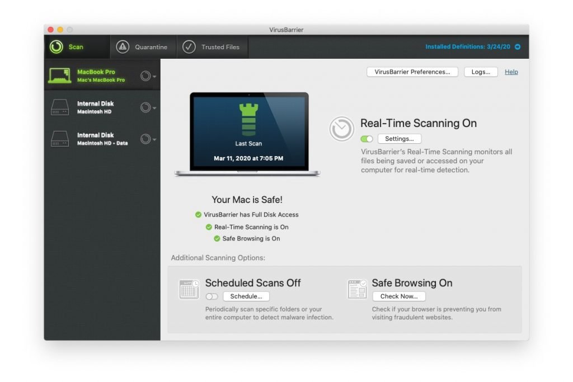Select the Scan shield icon in the toolbar
Image resolution: width=573 pixels, height=382 pixels.
point(57,47)
